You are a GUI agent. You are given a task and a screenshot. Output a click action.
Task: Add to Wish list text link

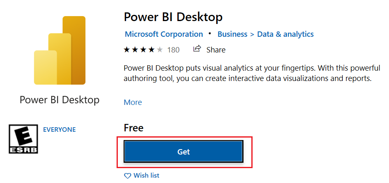[146, 176]
